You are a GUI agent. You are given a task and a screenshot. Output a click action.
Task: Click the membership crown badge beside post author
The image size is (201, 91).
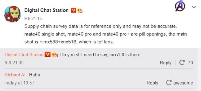pos(80,10)
